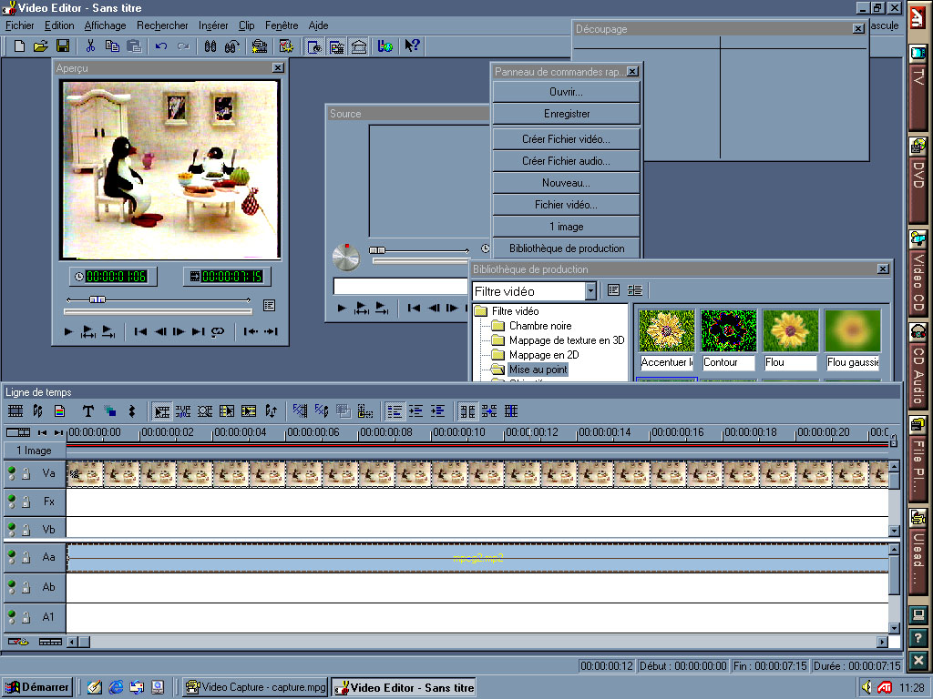Select the Contour filter thumbnail
This screenshot has height=699, width=933.
pyautogui.click(x=728, y=330)
